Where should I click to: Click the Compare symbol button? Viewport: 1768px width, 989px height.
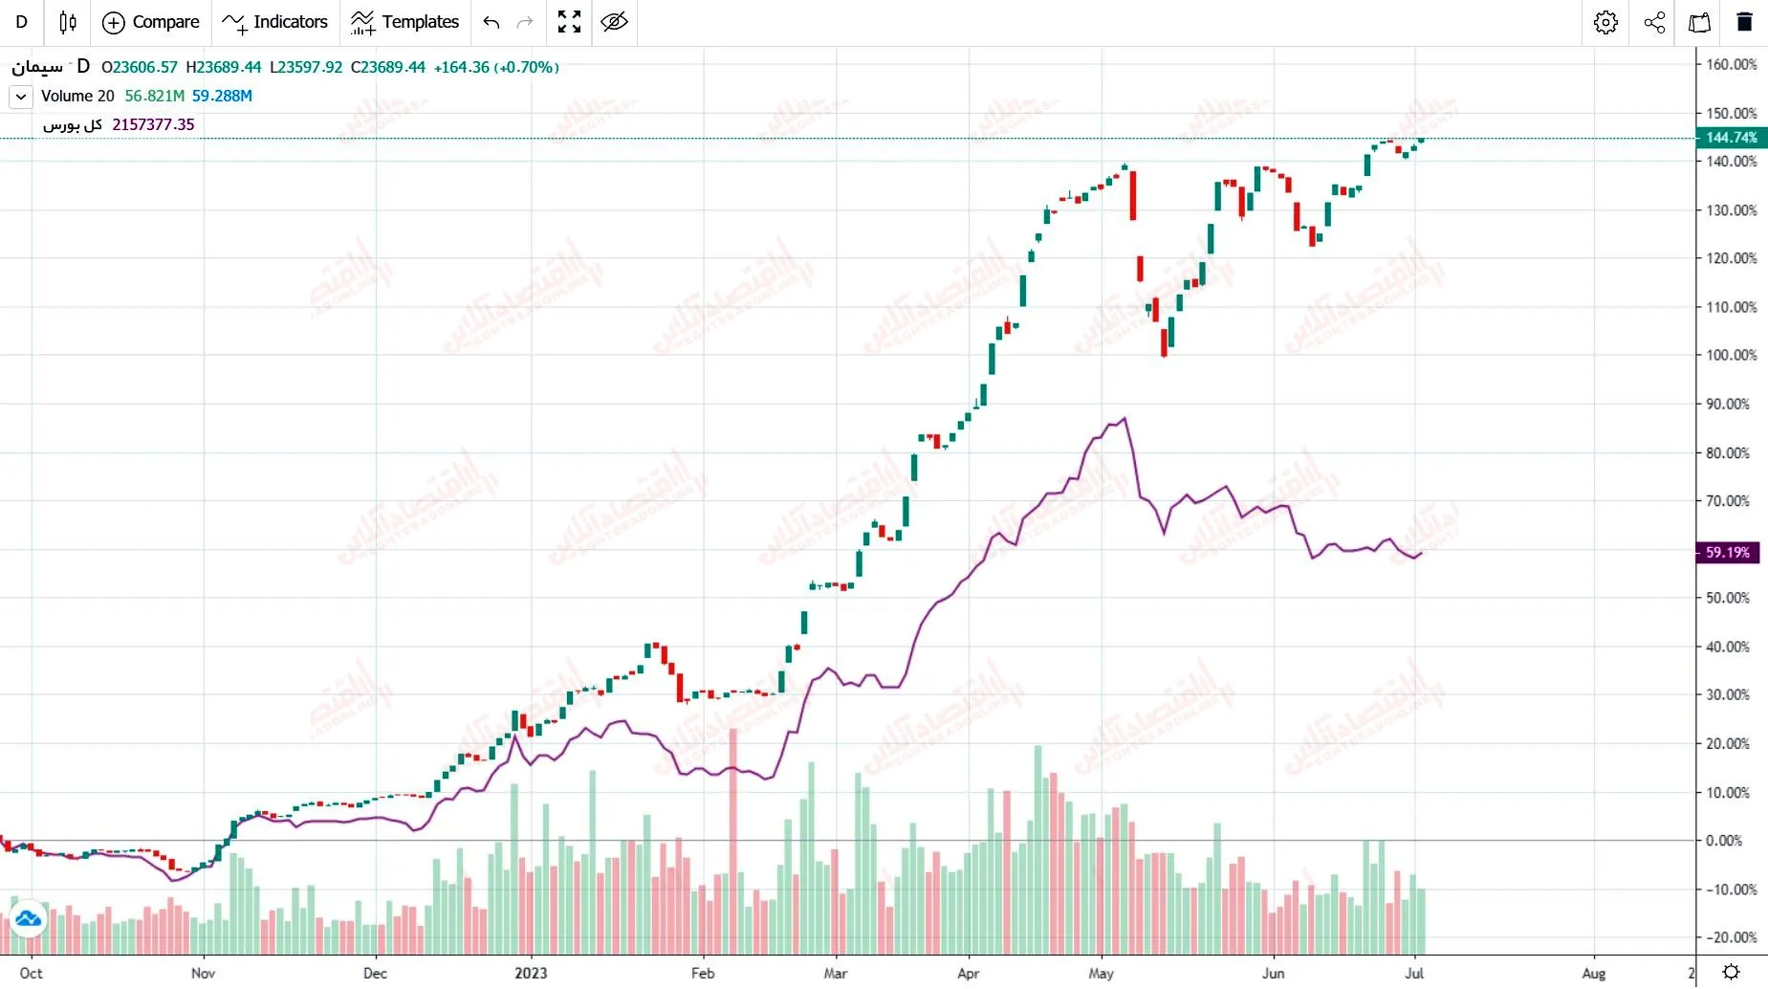[x=151, y=22]
